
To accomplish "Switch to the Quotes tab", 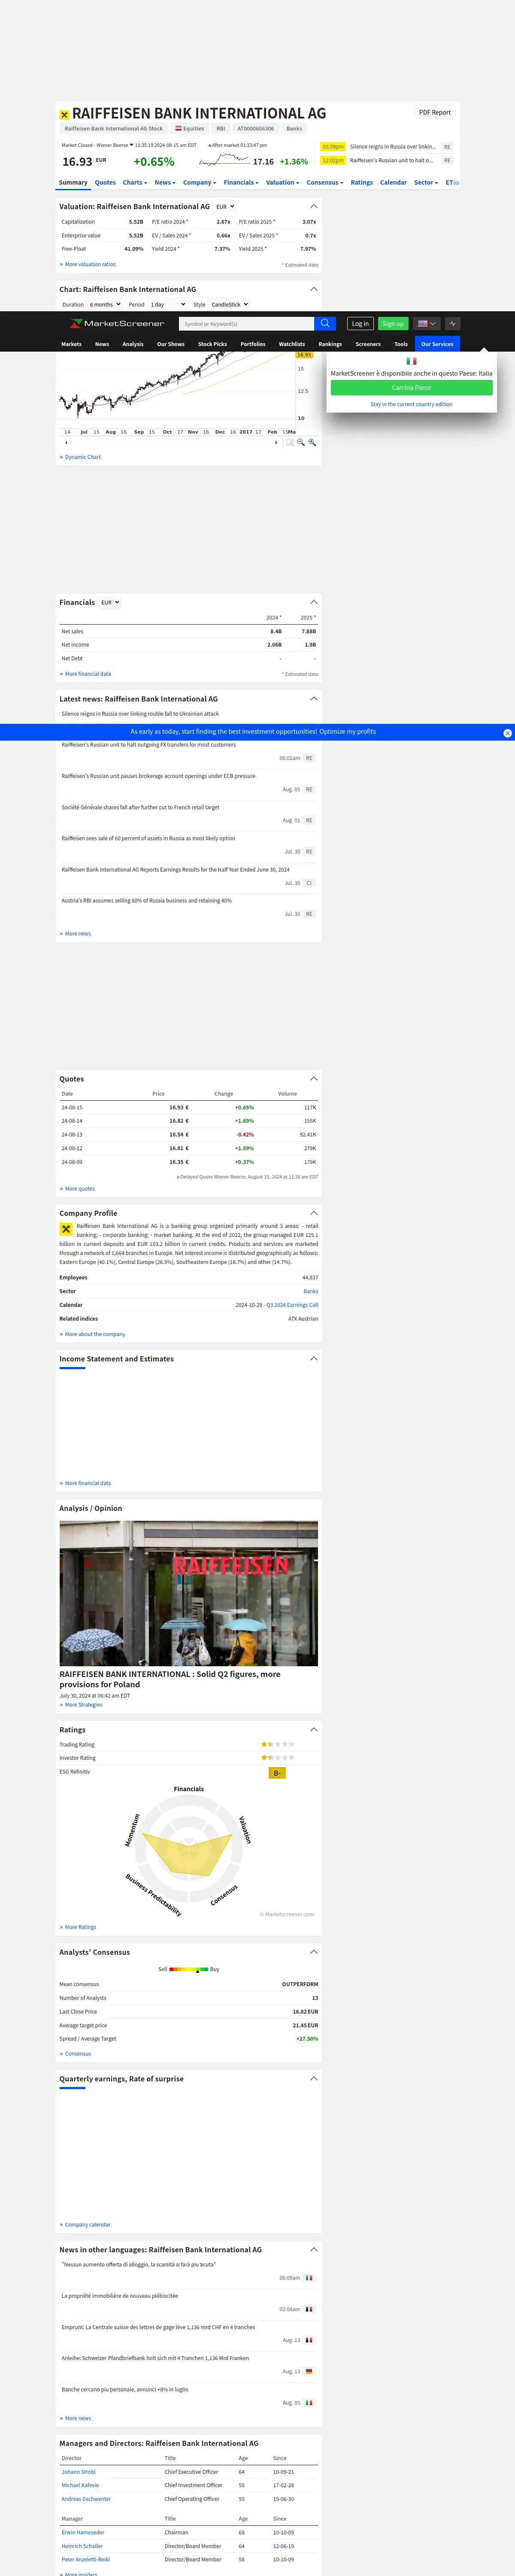I will 105,182.
